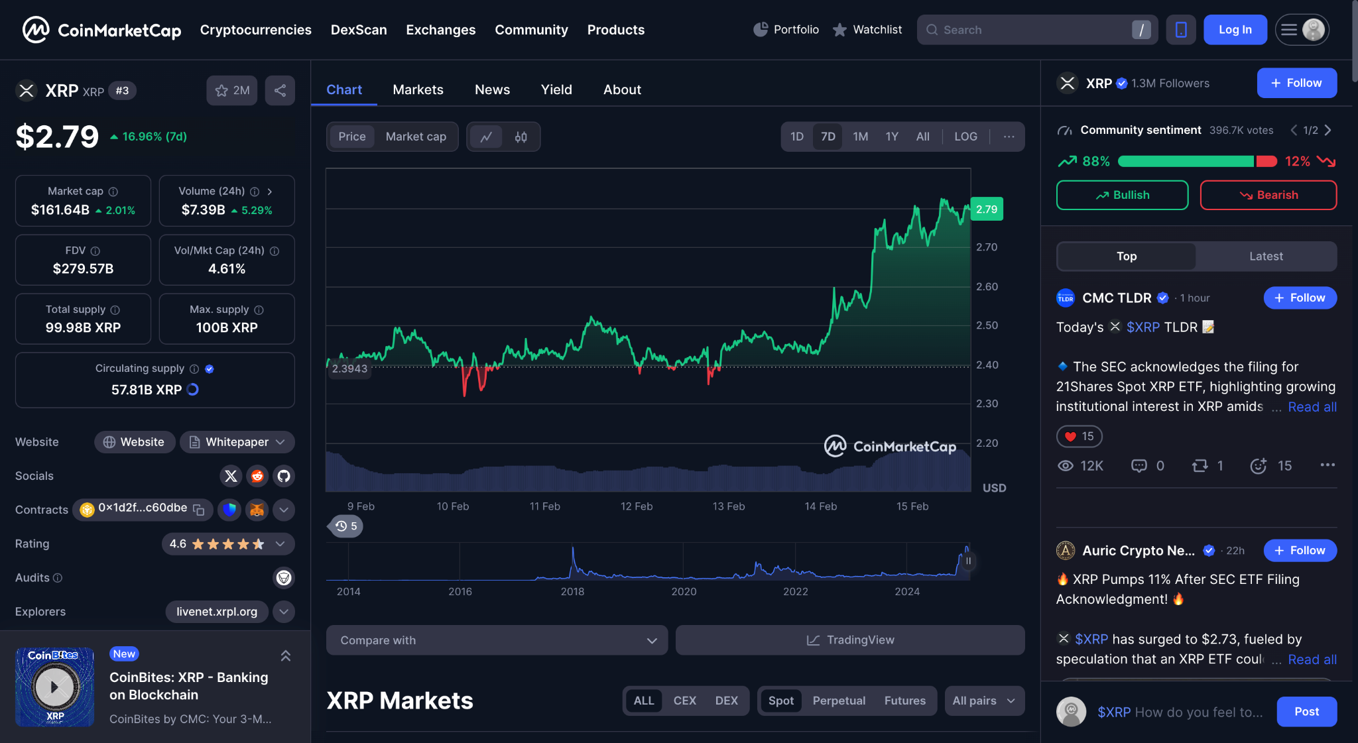This screenshot has width=1358, height=743.
Task: Switch to the News tab
Action: point(492,90)
